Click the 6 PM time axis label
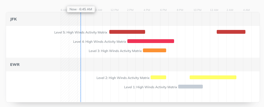Viewport: 264px width, 107px height. pos(163,10)
